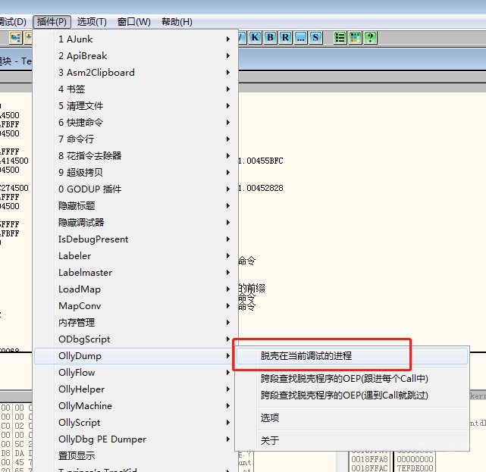Expand the submenu arrow for 4 书签
This screenshot has width=486, height=472.
[228, 89]
